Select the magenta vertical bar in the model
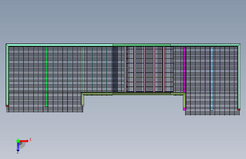246x159 pixels. (x=184, y=70)
